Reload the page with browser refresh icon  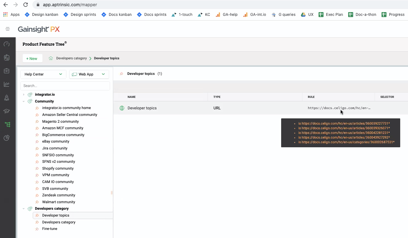(26, 5)
